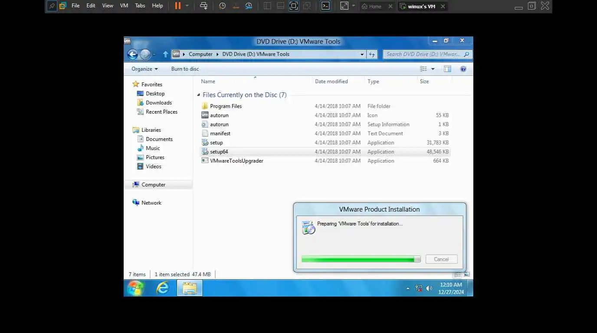The width and height of the screenshot is (597, 333).
Task: Close the Home tab
Action: click(390, 7)
